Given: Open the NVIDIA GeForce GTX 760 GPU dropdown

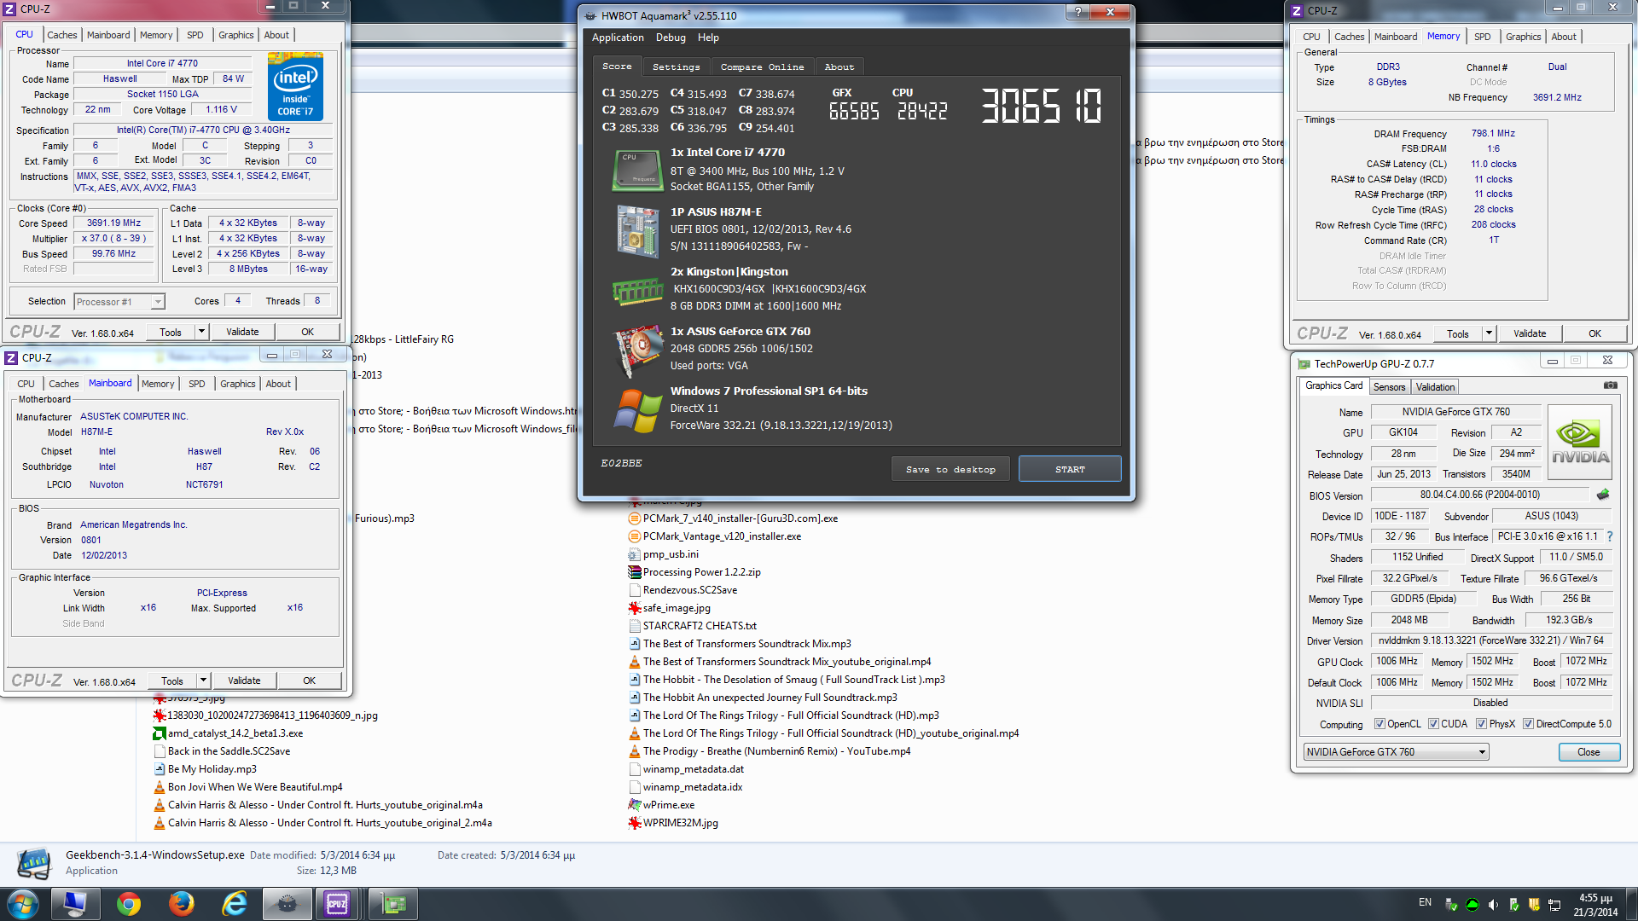Looking at the screenshot, I should (x=1396, y=752).
